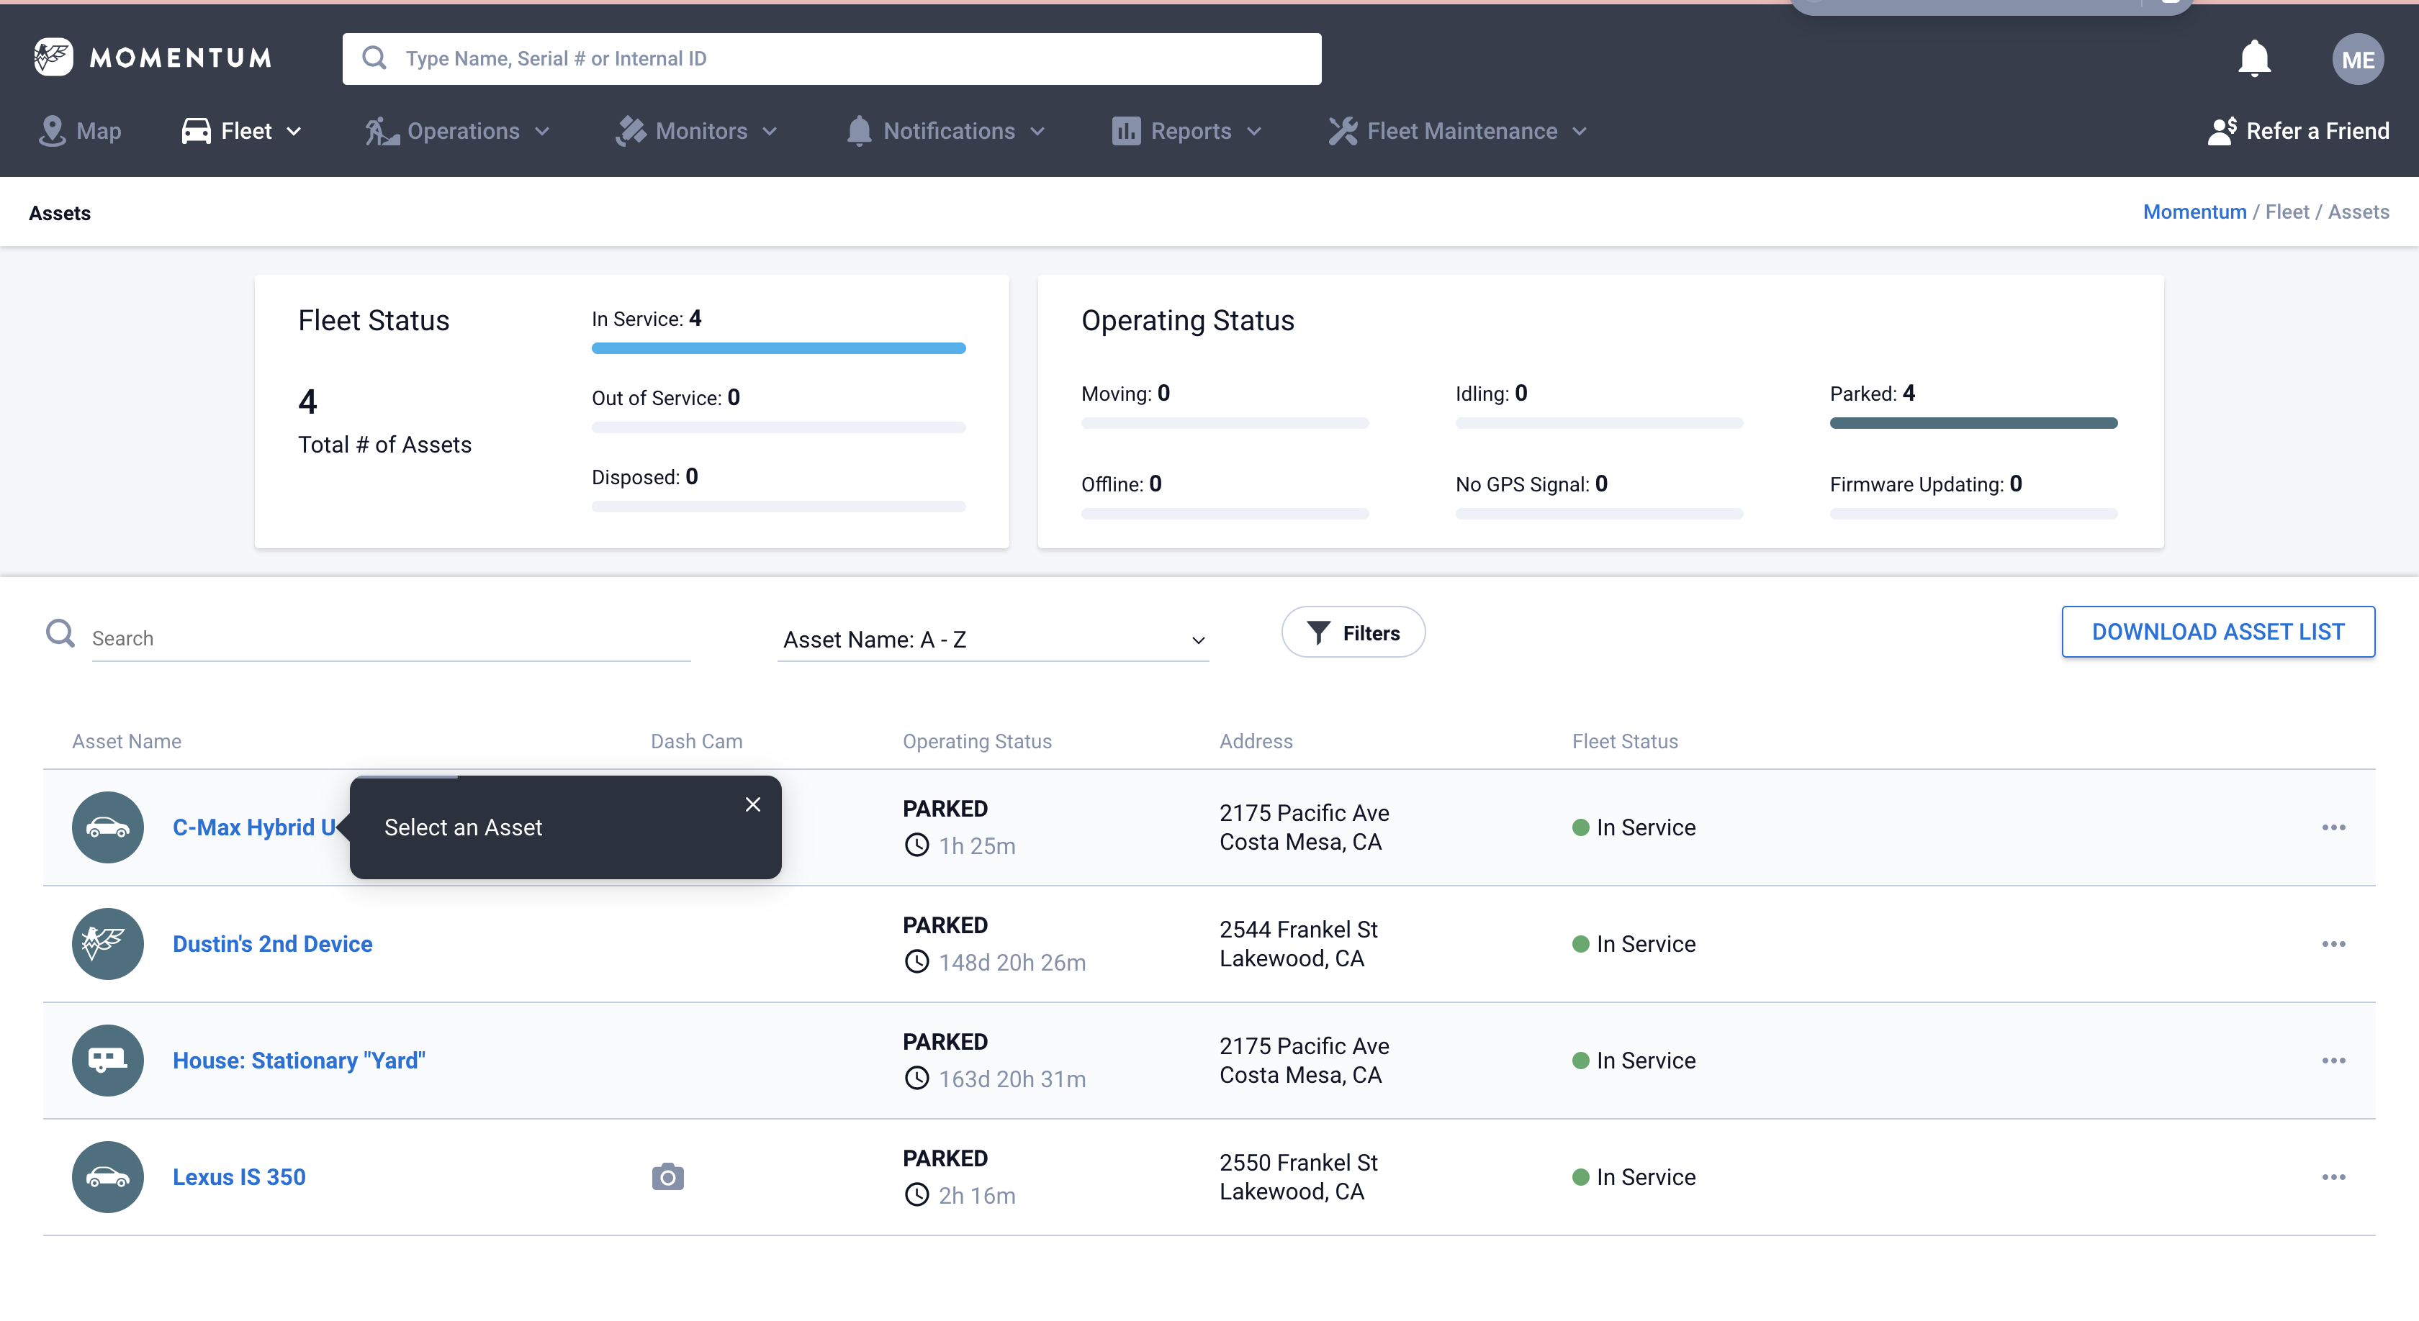Open more options for House Stationary Yard
Image resolution: width=2419 pixels, height=1321 pixels.
2333,1060
